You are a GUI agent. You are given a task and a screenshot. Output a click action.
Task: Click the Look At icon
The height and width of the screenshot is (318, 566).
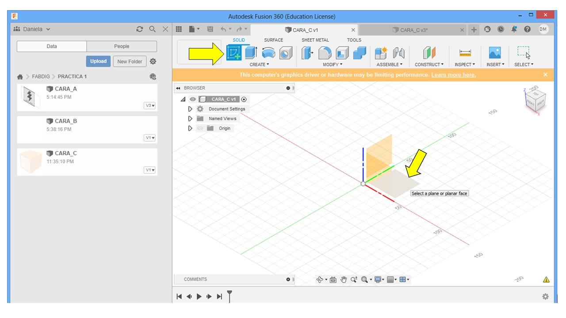pyautogui.click(x=333, y=279)
